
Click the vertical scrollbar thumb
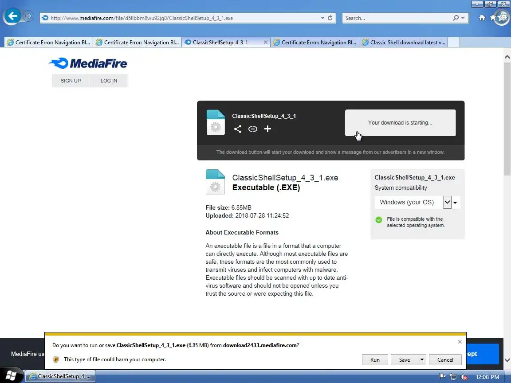pos(507,119)
